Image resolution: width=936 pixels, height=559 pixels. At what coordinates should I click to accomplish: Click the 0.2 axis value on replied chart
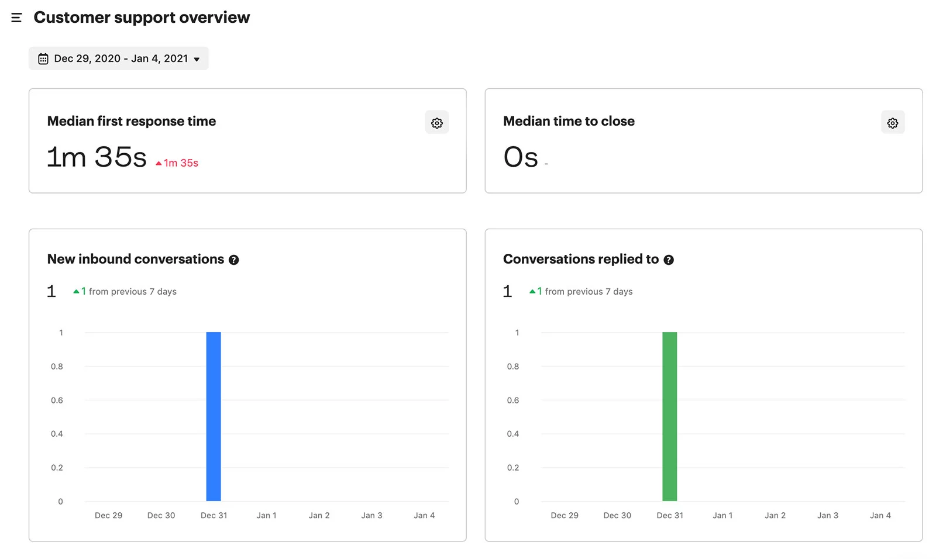point(513,468)
